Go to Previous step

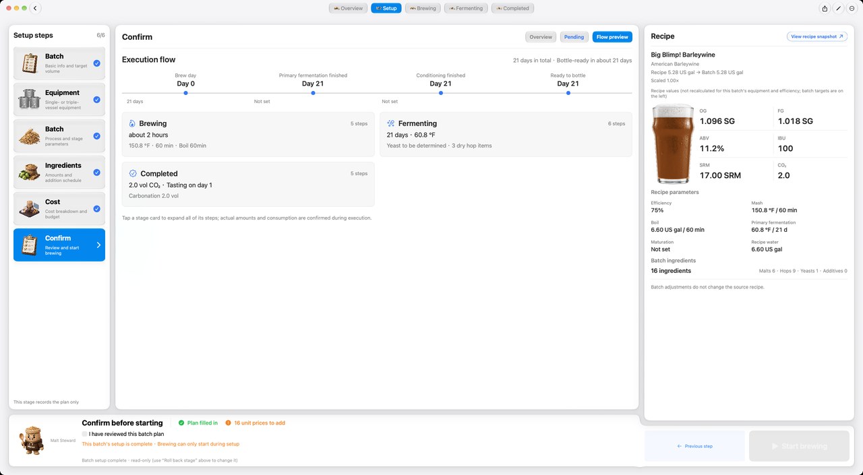[x=694, y=446]
